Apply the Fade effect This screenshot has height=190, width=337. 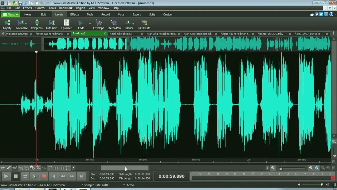point(81,25)
